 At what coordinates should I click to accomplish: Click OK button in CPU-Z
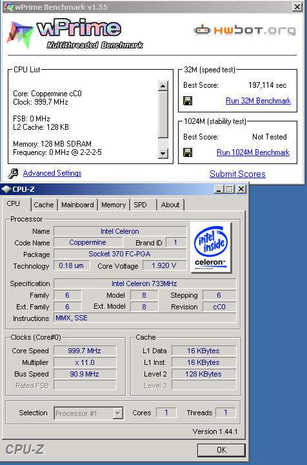221,450
